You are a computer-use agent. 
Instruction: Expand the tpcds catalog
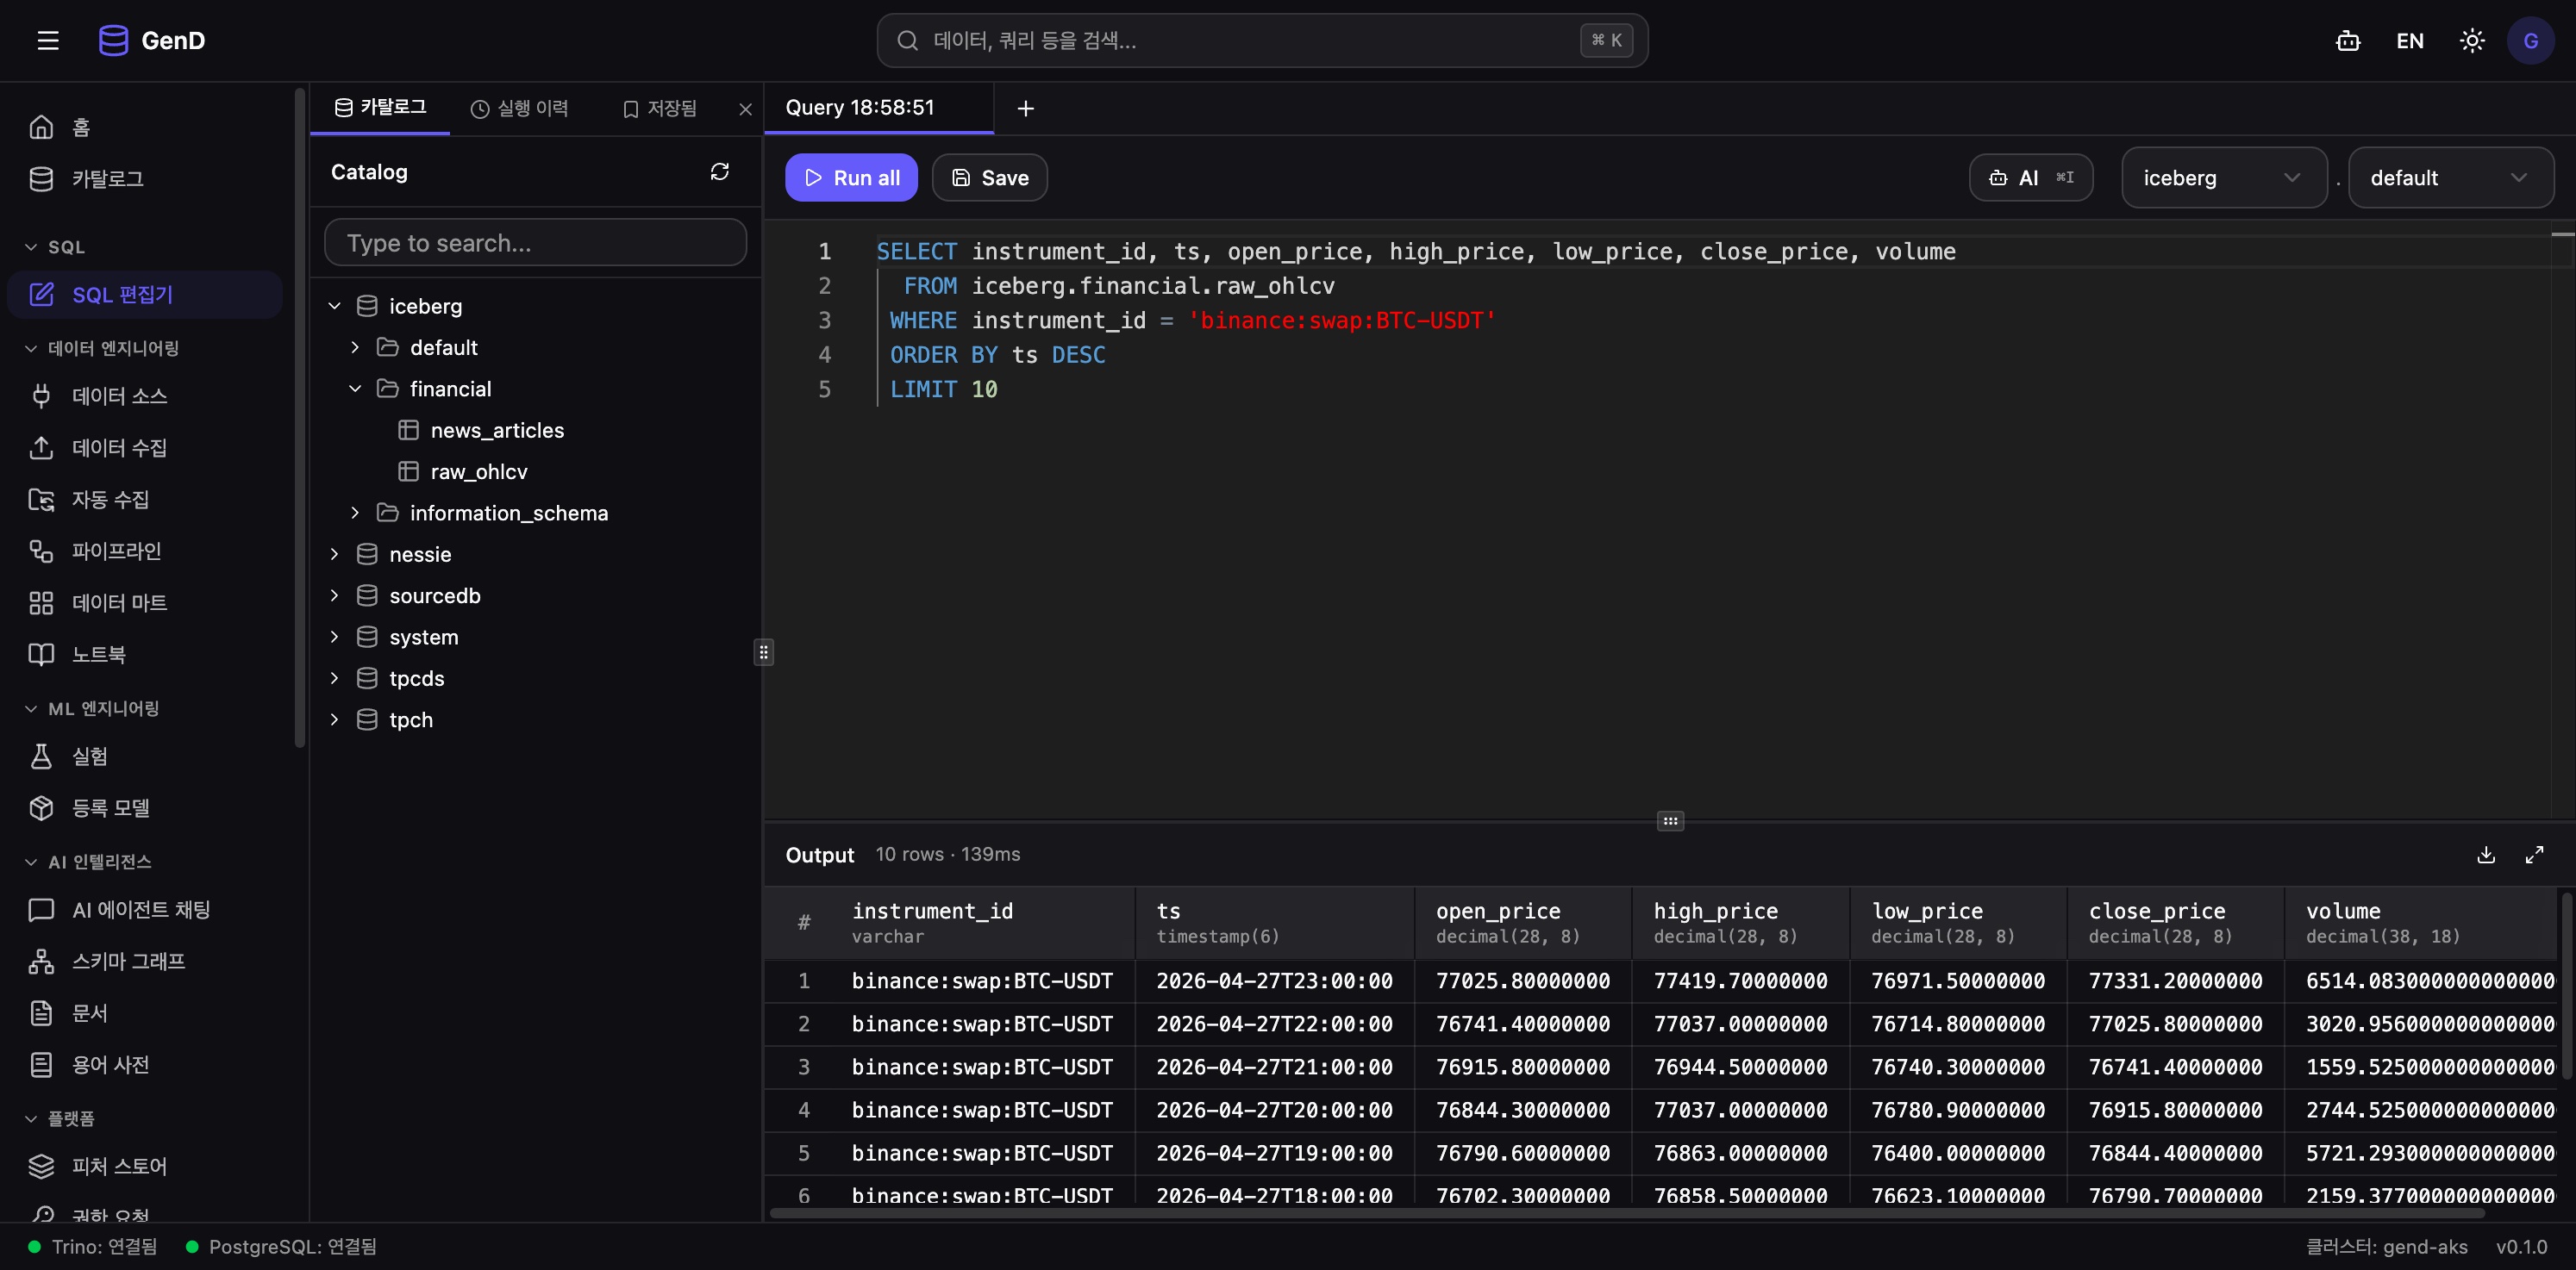[335, 678]
